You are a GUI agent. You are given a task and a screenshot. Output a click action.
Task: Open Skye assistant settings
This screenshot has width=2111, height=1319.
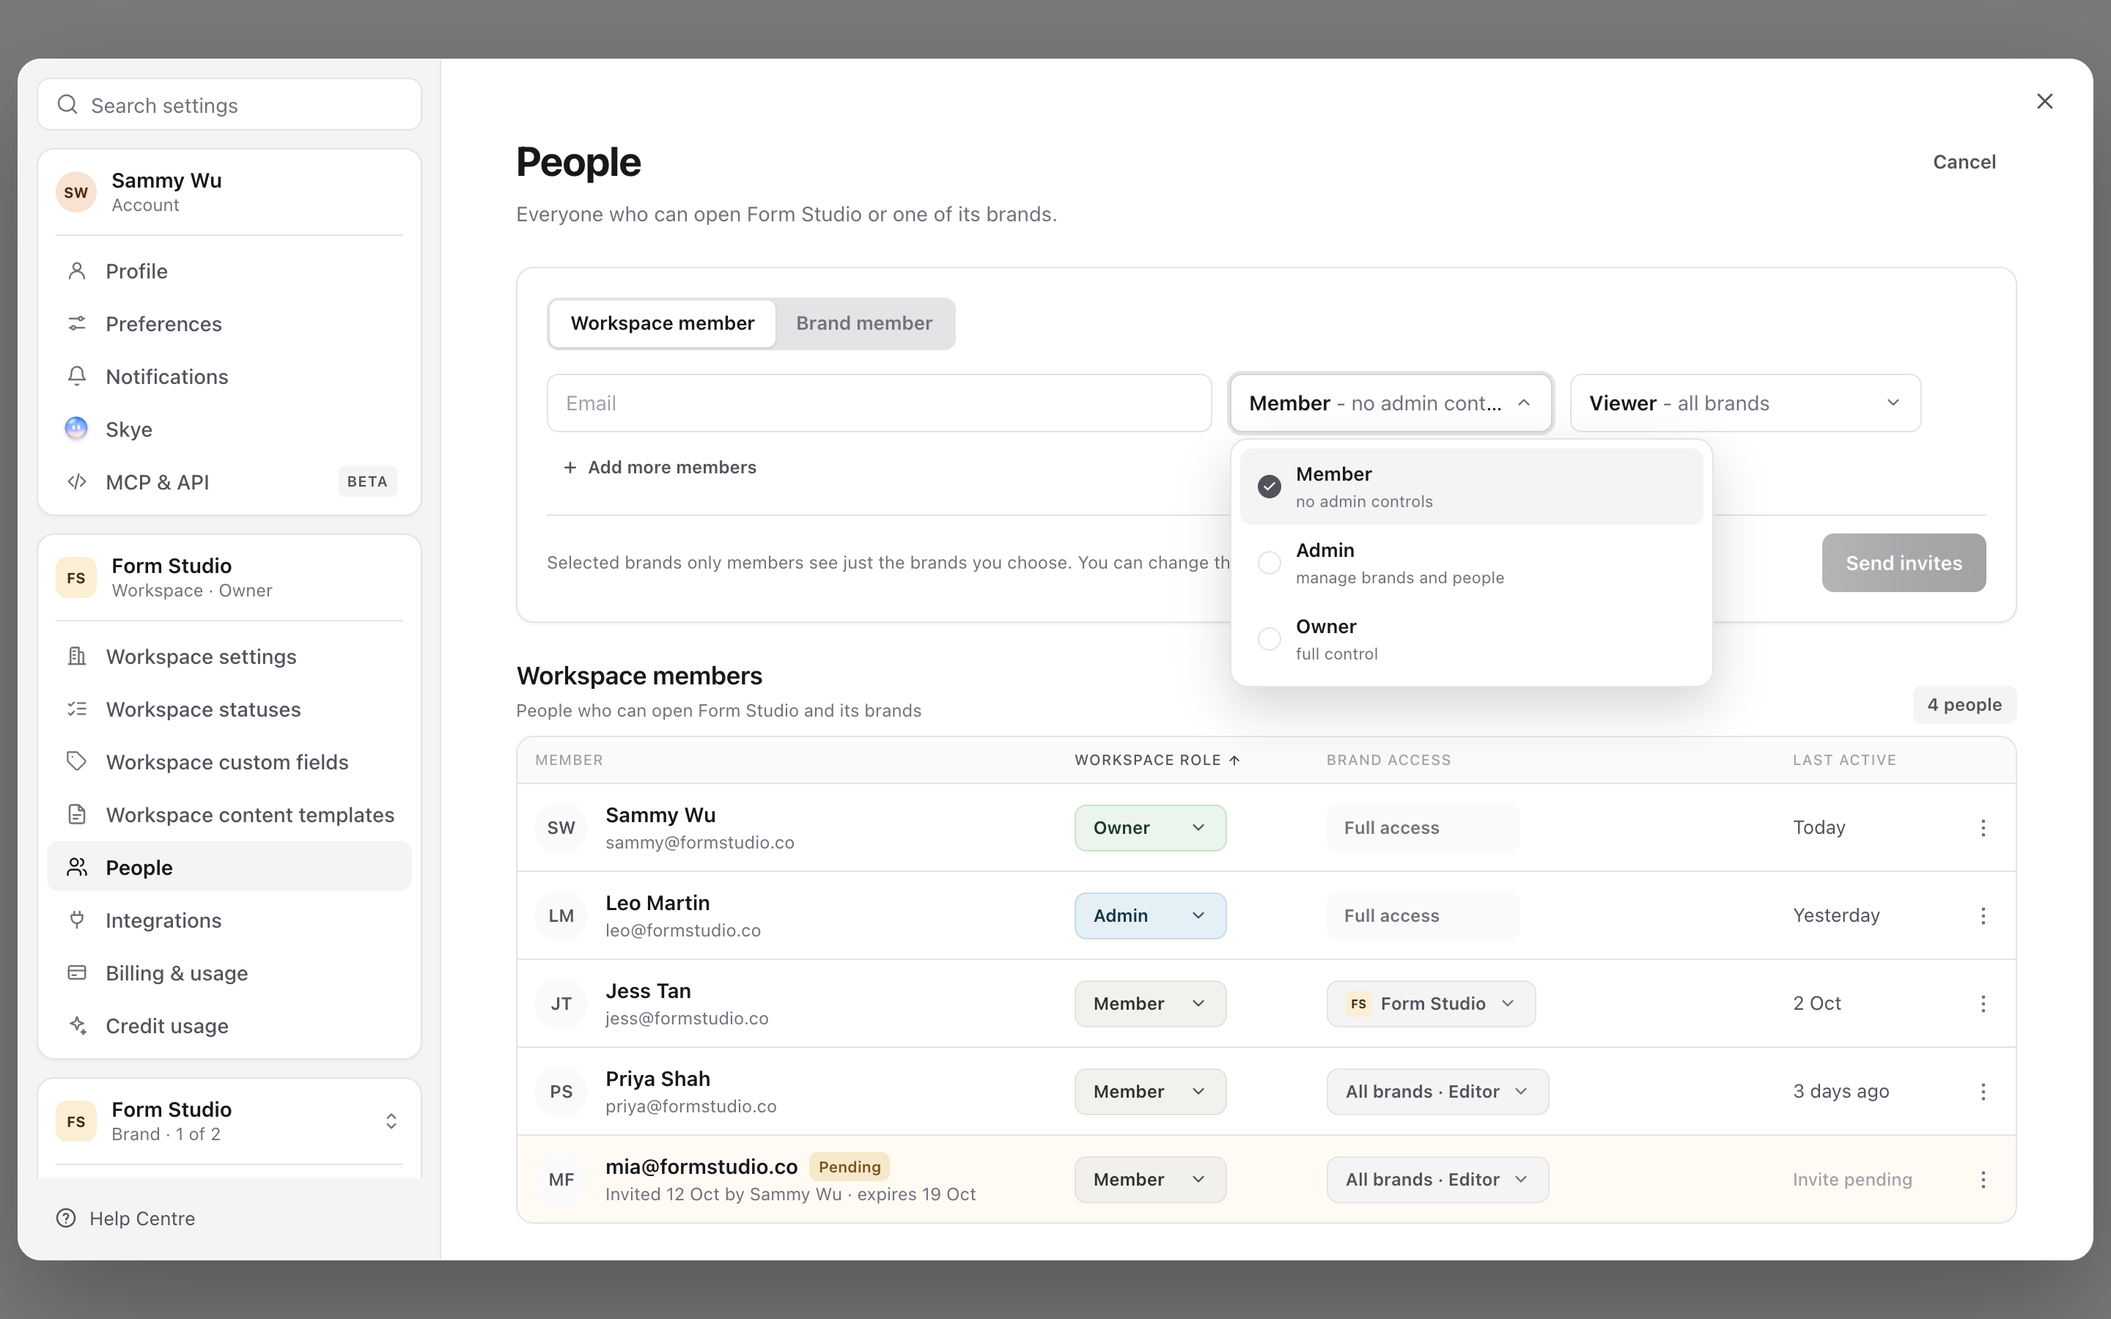229,429
